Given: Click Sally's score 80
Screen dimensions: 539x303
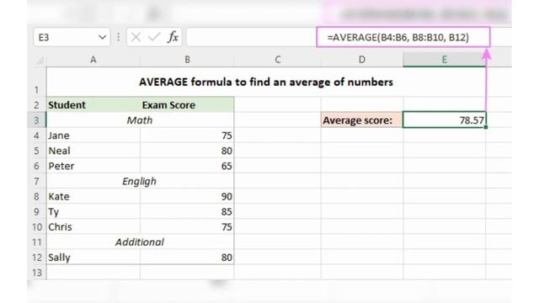Looking at the screenshot, I should pos(187,258).
